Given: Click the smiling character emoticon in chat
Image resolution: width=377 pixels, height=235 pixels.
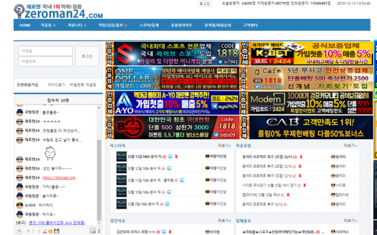Looking at the screenshot, I should pos(50,154).
